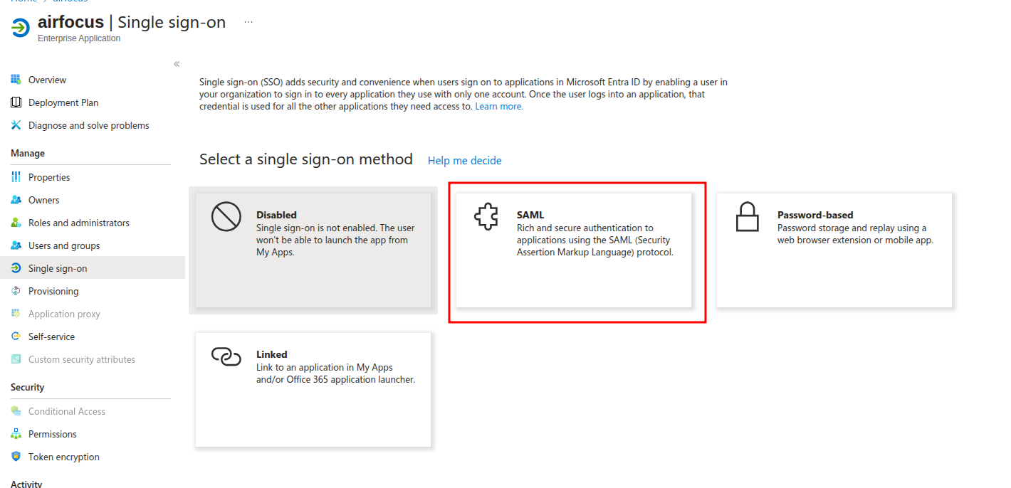Collapse the sidebar with the double chevron
This screenshot has height=488, width=1011.
click(x=177, y=64)
